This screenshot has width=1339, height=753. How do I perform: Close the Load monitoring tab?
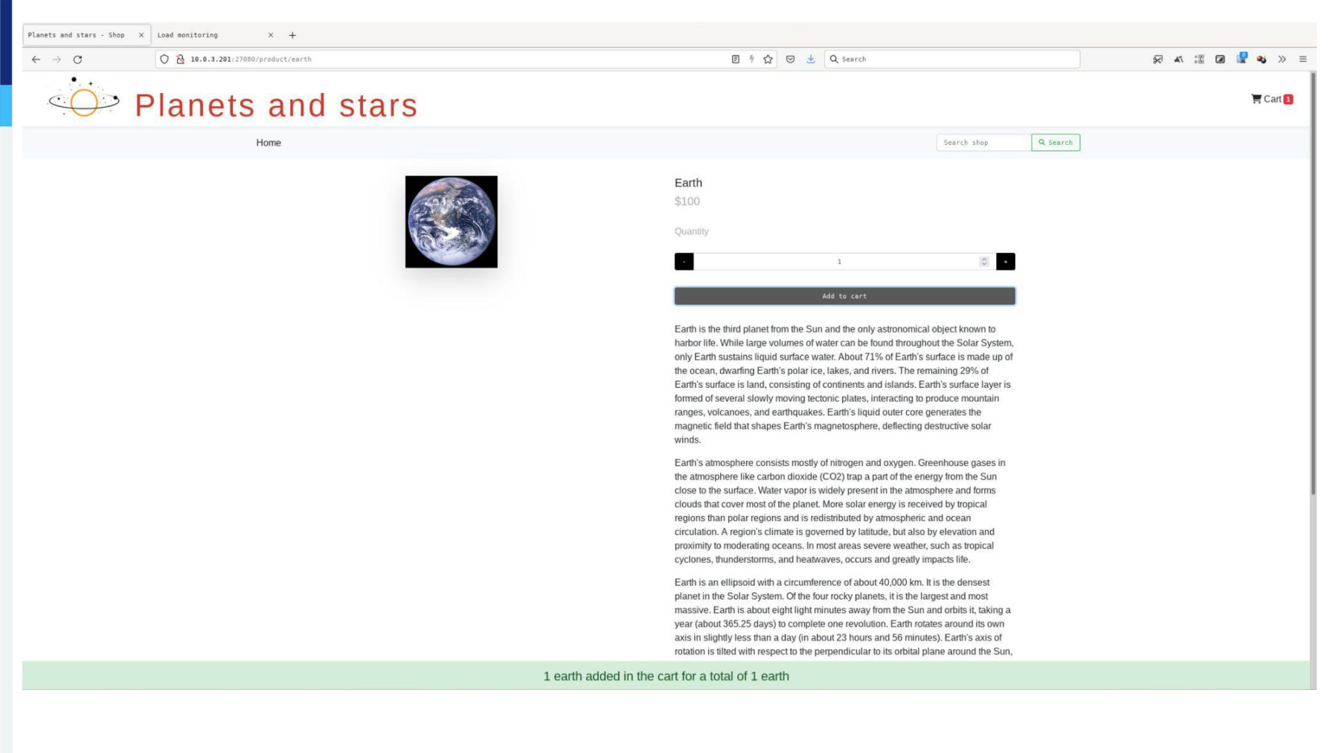pyautogui.click(x=271, y=35)
